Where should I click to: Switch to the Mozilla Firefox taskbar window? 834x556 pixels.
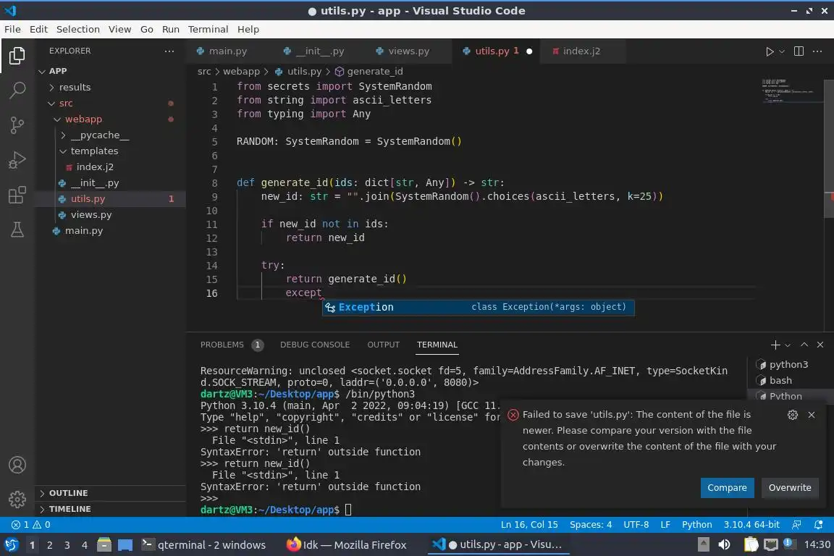coord(347,545)
